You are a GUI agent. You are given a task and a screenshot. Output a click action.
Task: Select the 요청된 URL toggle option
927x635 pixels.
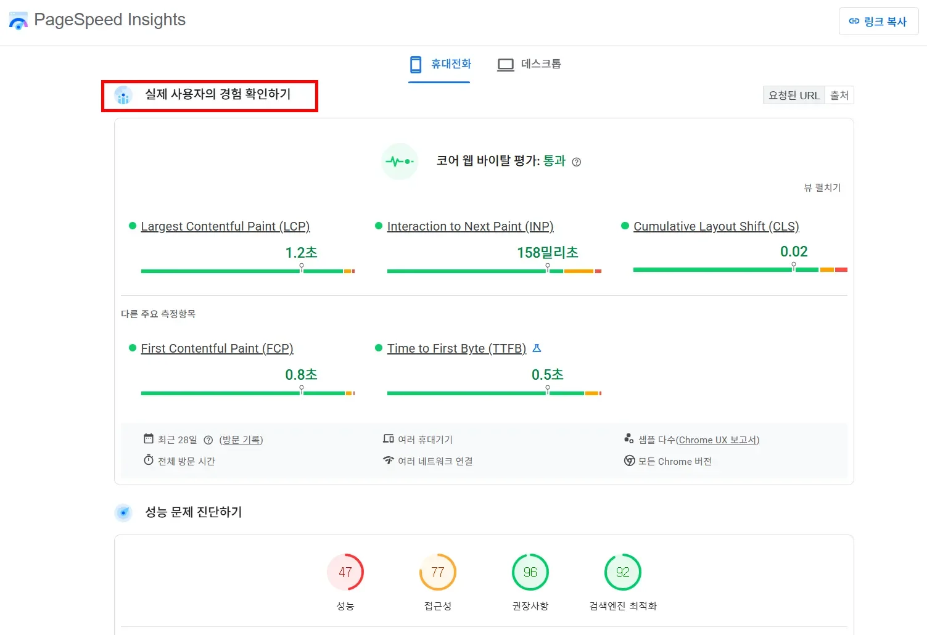(x=794, y=95)
